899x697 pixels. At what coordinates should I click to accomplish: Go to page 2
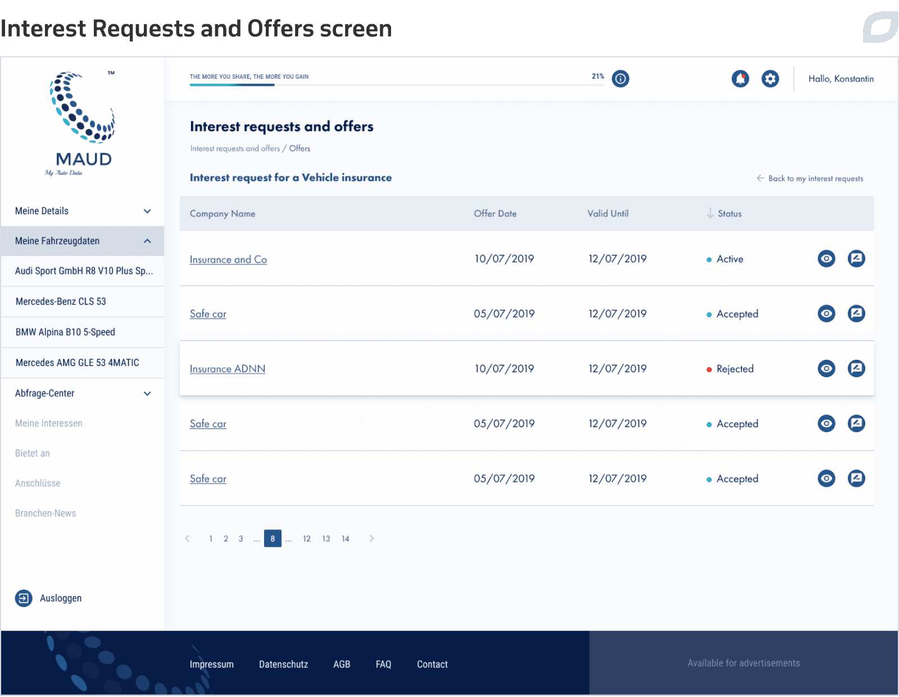click(x=226, y=538)
